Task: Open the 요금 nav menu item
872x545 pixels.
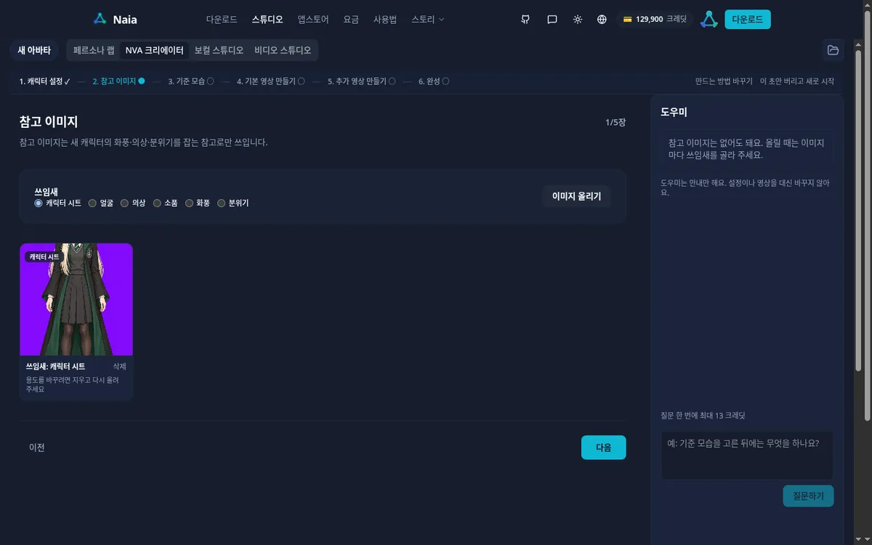Action: 351,20
